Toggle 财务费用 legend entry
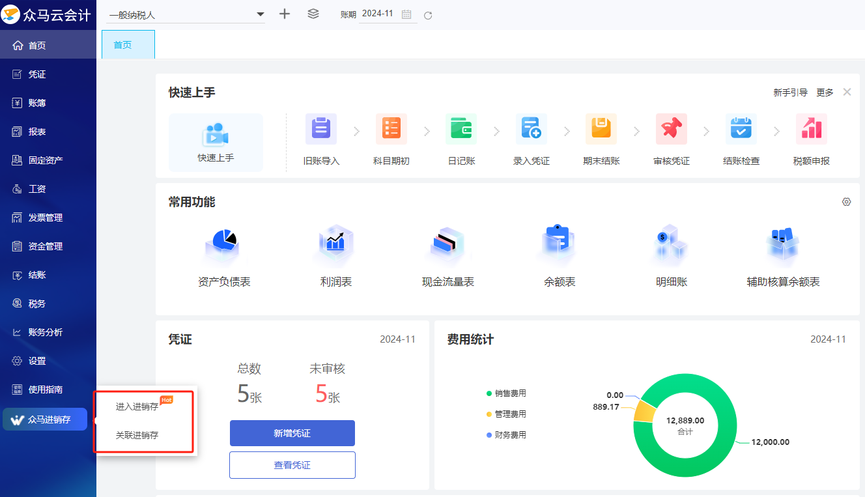This screenshot has width=865, height=497. (506, 435)
